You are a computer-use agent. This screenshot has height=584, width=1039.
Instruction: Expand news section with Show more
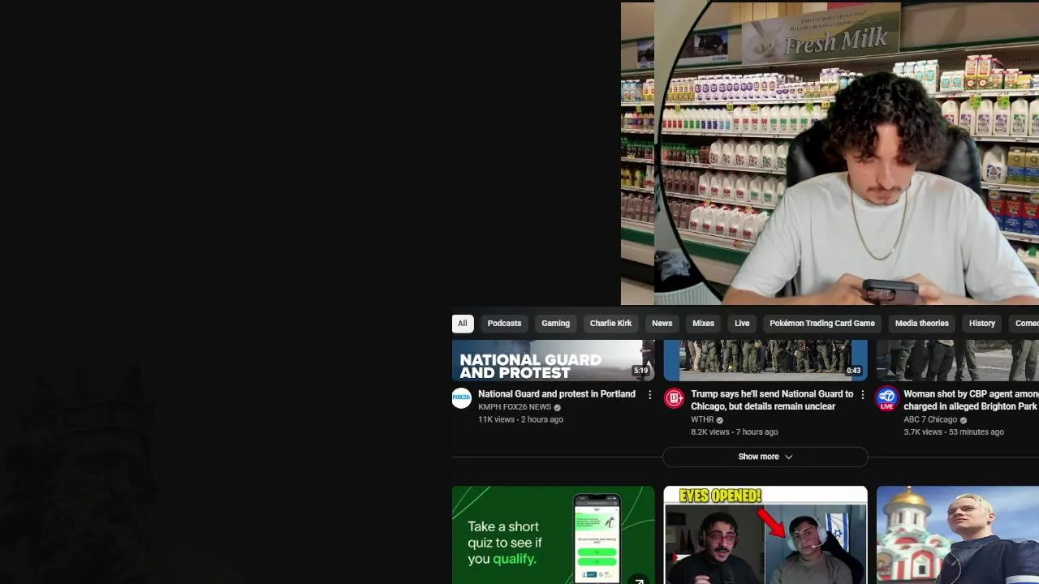[765, 457]
